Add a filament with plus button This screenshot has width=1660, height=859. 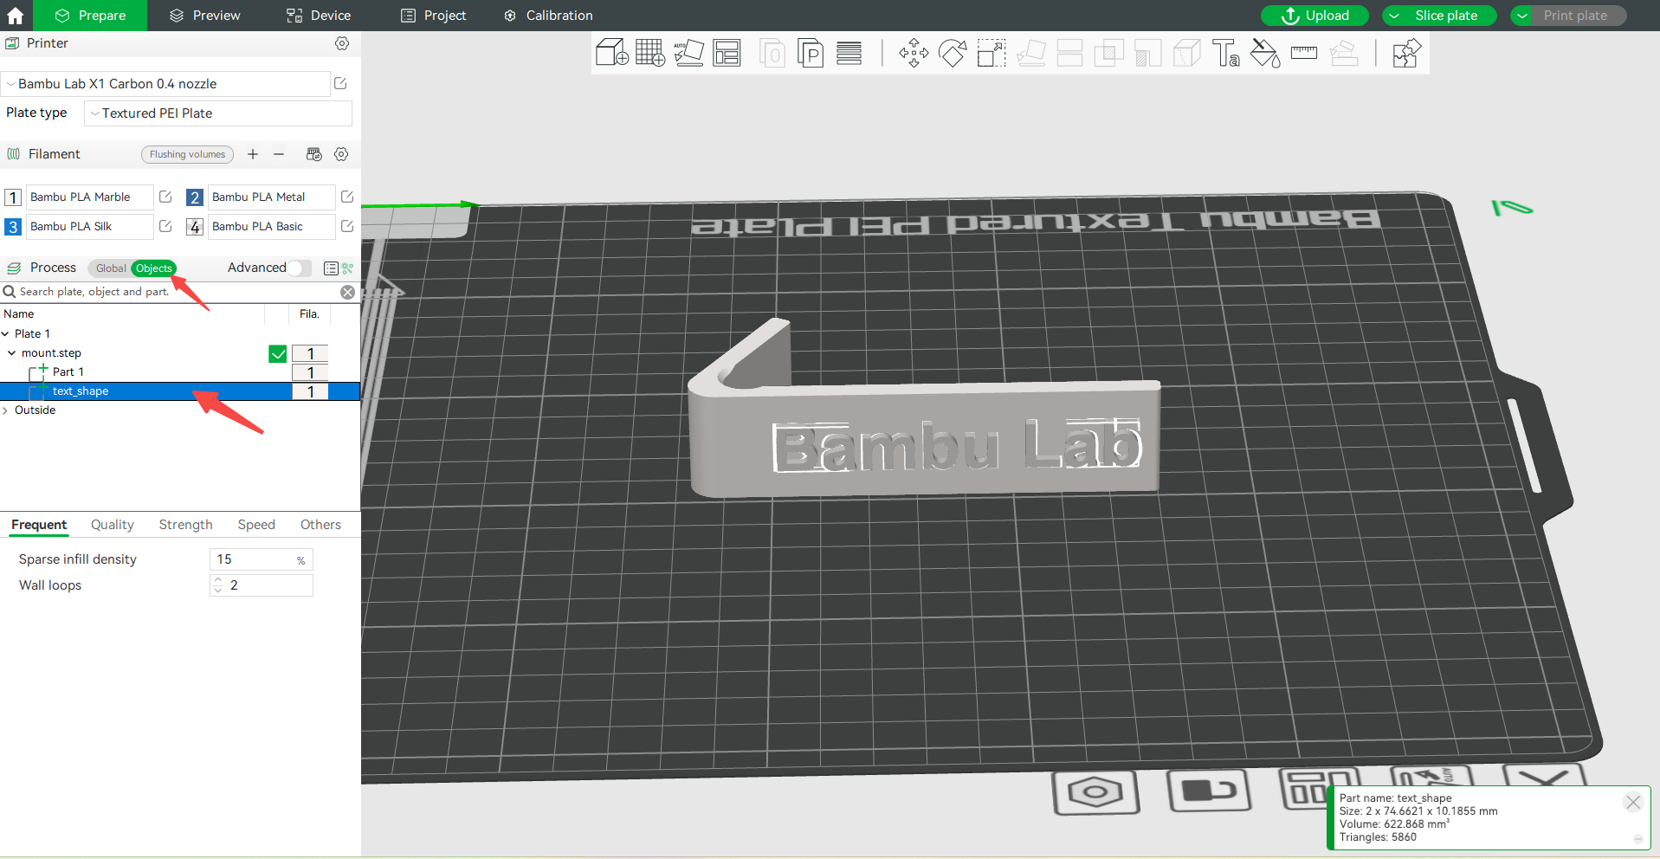point(253,154)
